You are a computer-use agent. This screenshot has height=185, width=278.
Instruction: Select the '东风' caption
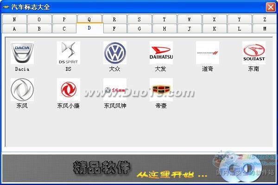tap(22, 106)
